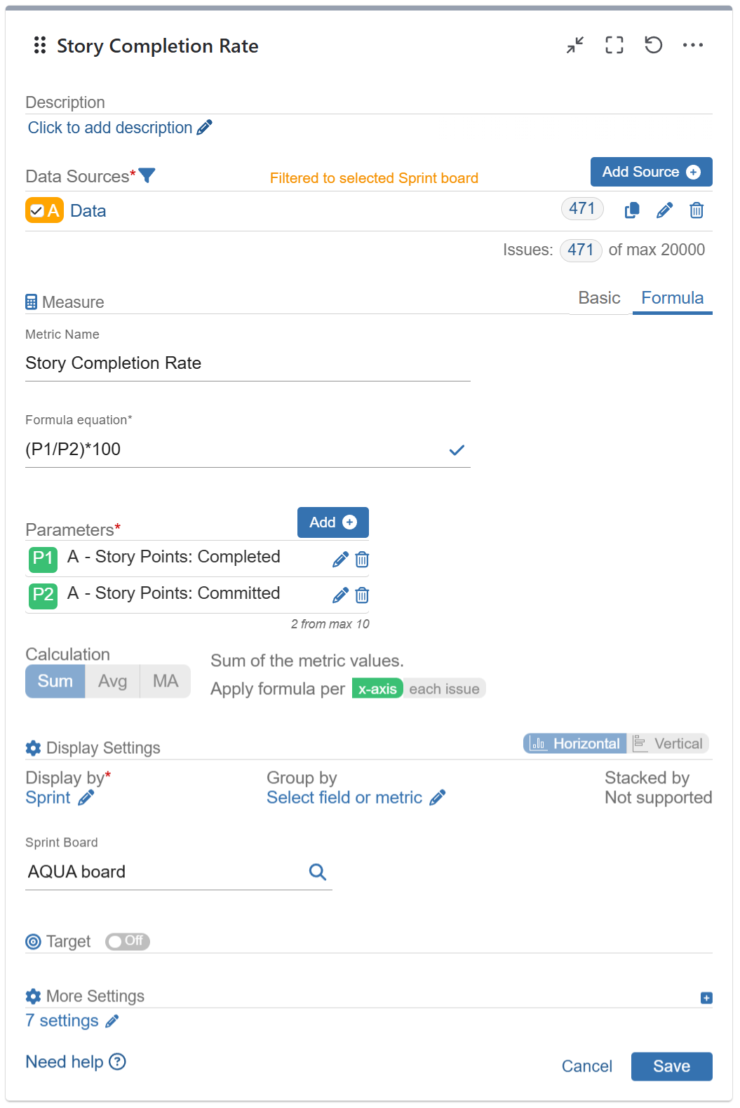Select the Avg calculation option
This screenshot has height=1108, width=740.
tap(112, 682)
